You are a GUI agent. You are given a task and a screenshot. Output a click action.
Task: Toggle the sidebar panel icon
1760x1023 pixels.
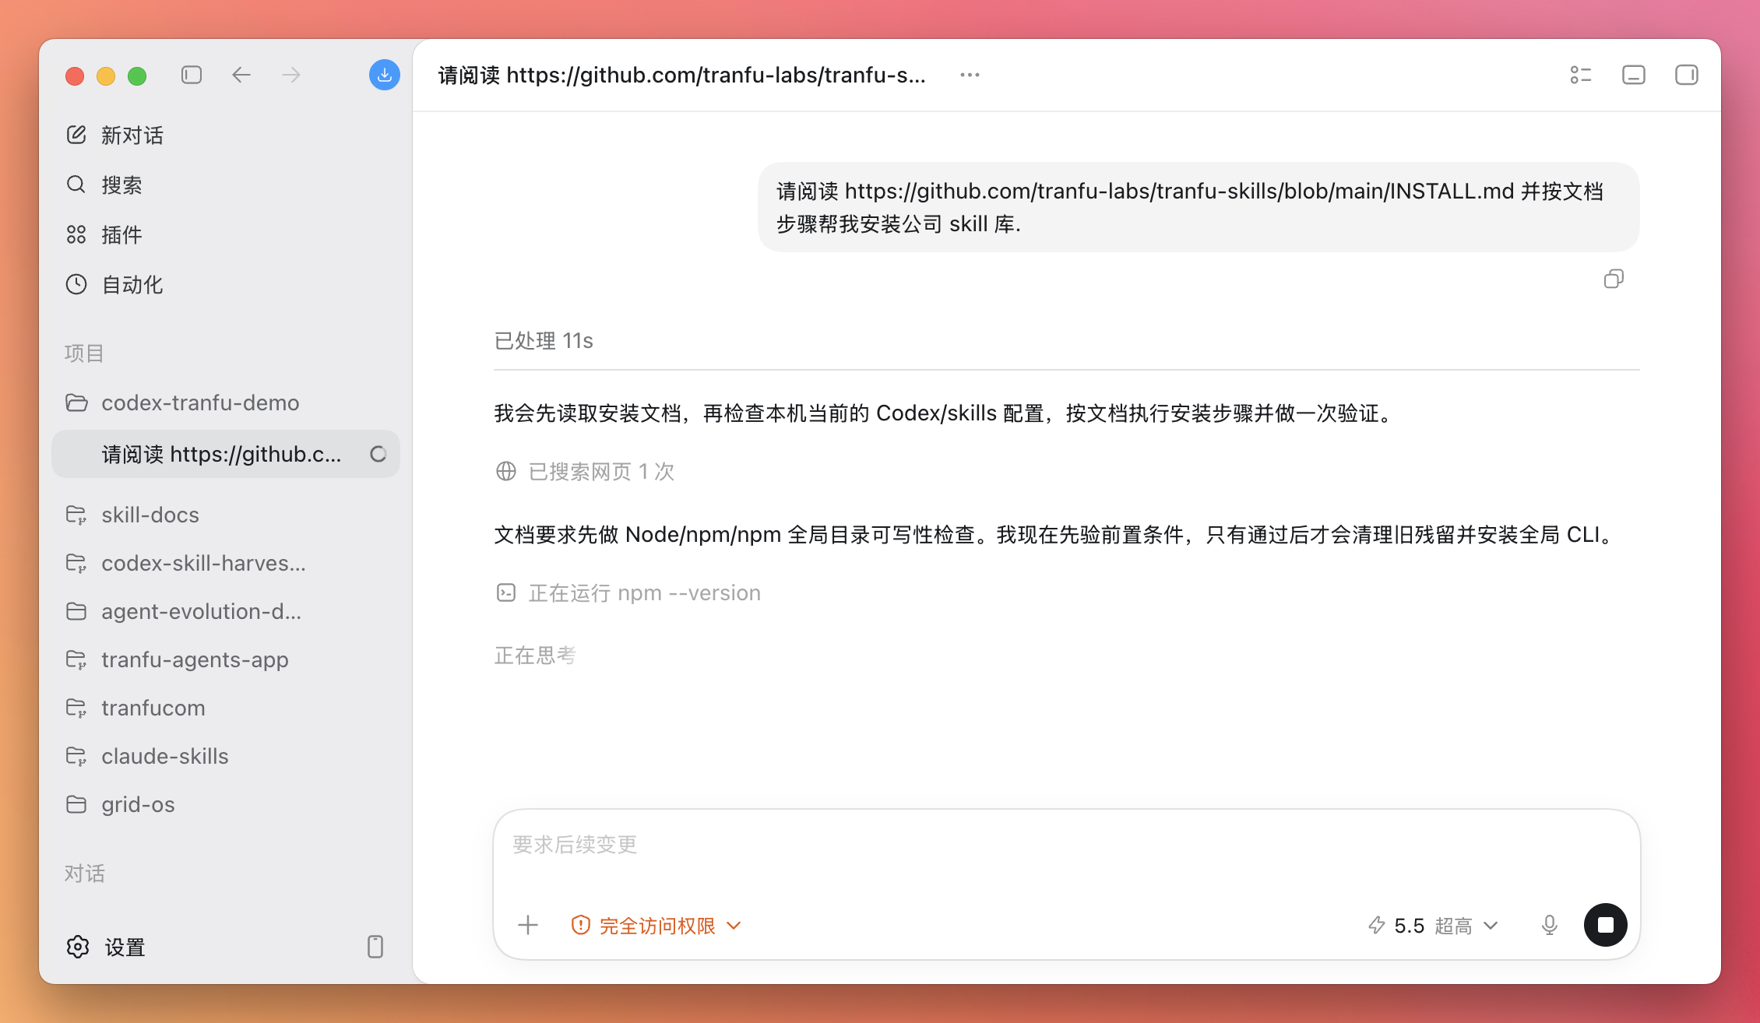click(x=192, y=75)
